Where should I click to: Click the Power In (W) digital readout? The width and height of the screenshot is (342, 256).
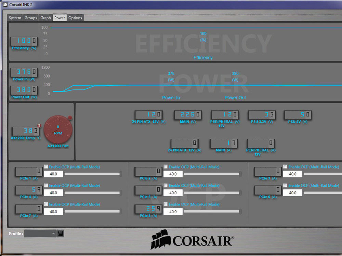coord(24,72)
